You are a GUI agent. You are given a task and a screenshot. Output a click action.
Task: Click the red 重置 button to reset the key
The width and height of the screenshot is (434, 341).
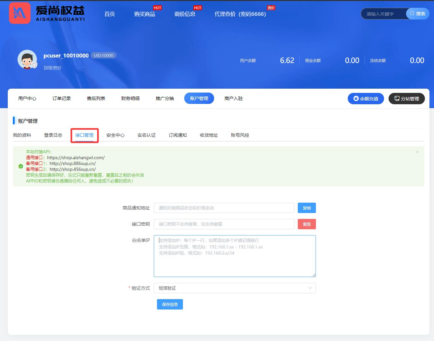pos(307,224)
